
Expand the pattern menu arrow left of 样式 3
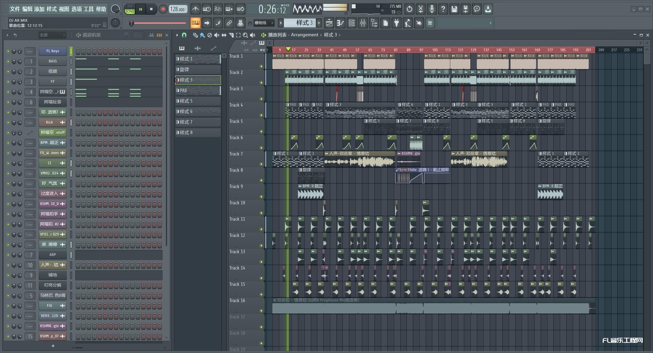click(x=281, y=23)
